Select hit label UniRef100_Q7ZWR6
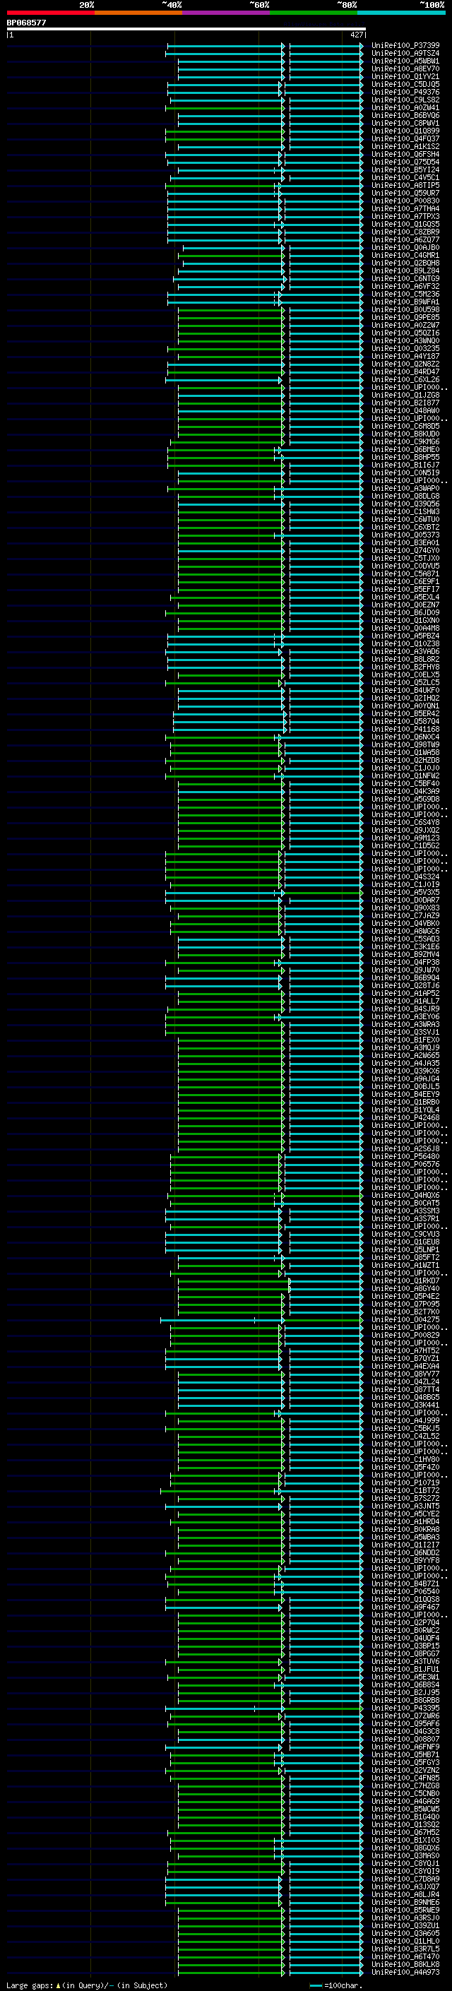Image resolution: width=452 pixels, height=1991 pixels. click(x=405, y=1717)
